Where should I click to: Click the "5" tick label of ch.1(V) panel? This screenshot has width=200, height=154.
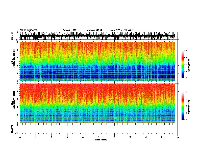tap(17, 32)
